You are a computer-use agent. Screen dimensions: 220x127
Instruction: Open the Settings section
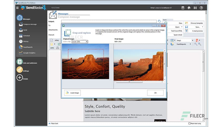point(23,70)
